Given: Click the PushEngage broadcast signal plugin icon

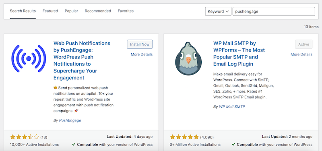Looking at the screenshot, I should click(29, 58).
